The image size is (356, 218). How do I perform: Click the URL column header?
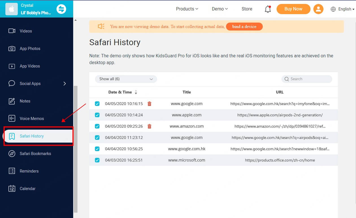tap(280, 92)
